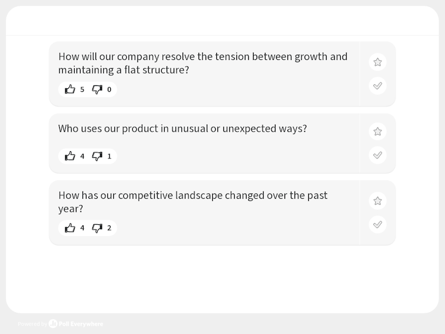
Task: Upvote the unusual product uses question
Action: click(x=70, y=156)
